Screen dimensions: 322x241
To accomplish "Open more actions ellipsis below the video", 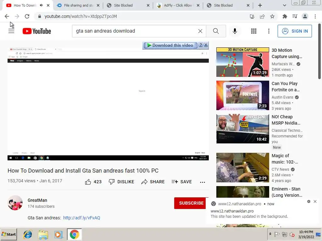I will coord(203,182).
